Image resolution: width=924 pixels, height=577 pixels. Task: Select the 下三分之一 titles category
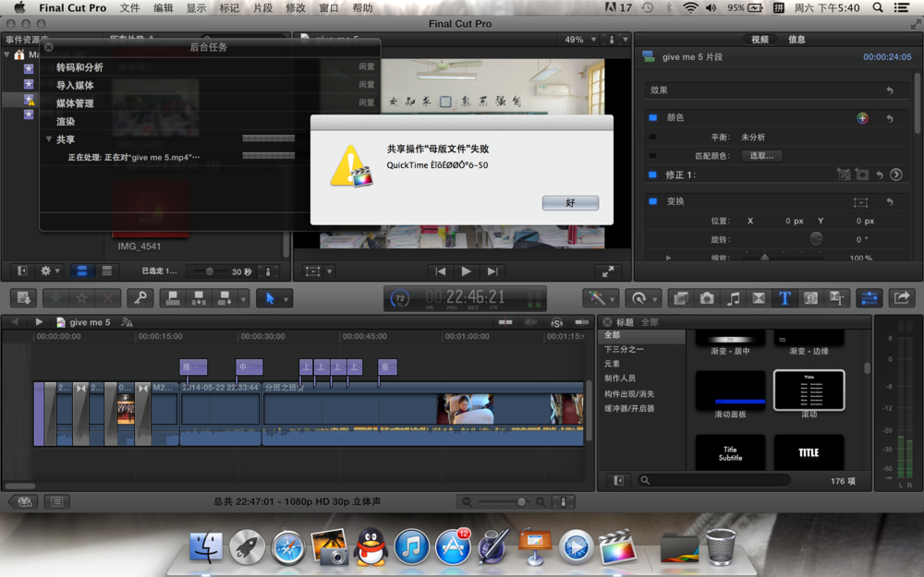(x=624, y=349)
